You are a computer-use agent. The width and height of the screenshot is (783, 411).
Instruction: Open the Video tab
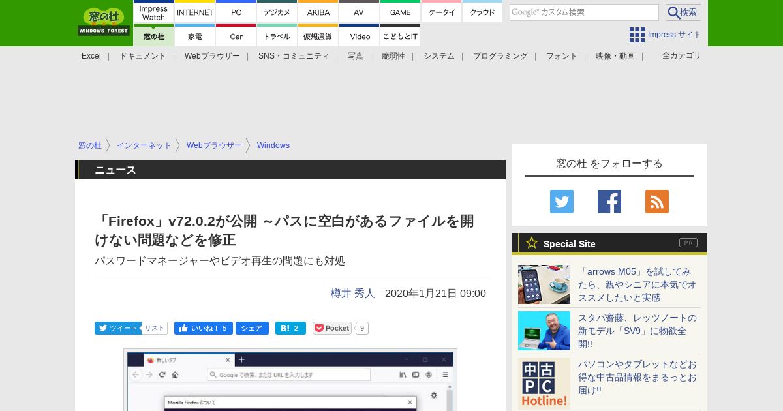[x=359, y=36]
